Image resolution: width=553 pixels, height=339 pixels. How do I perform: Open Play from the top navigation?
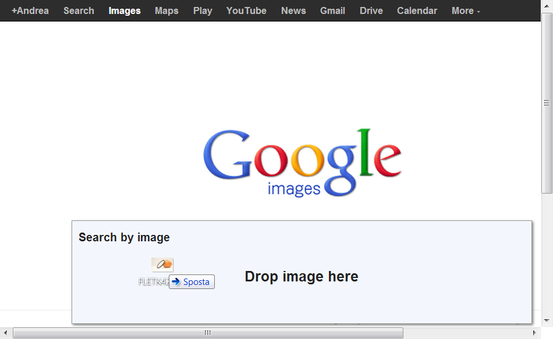click(203, 11)
